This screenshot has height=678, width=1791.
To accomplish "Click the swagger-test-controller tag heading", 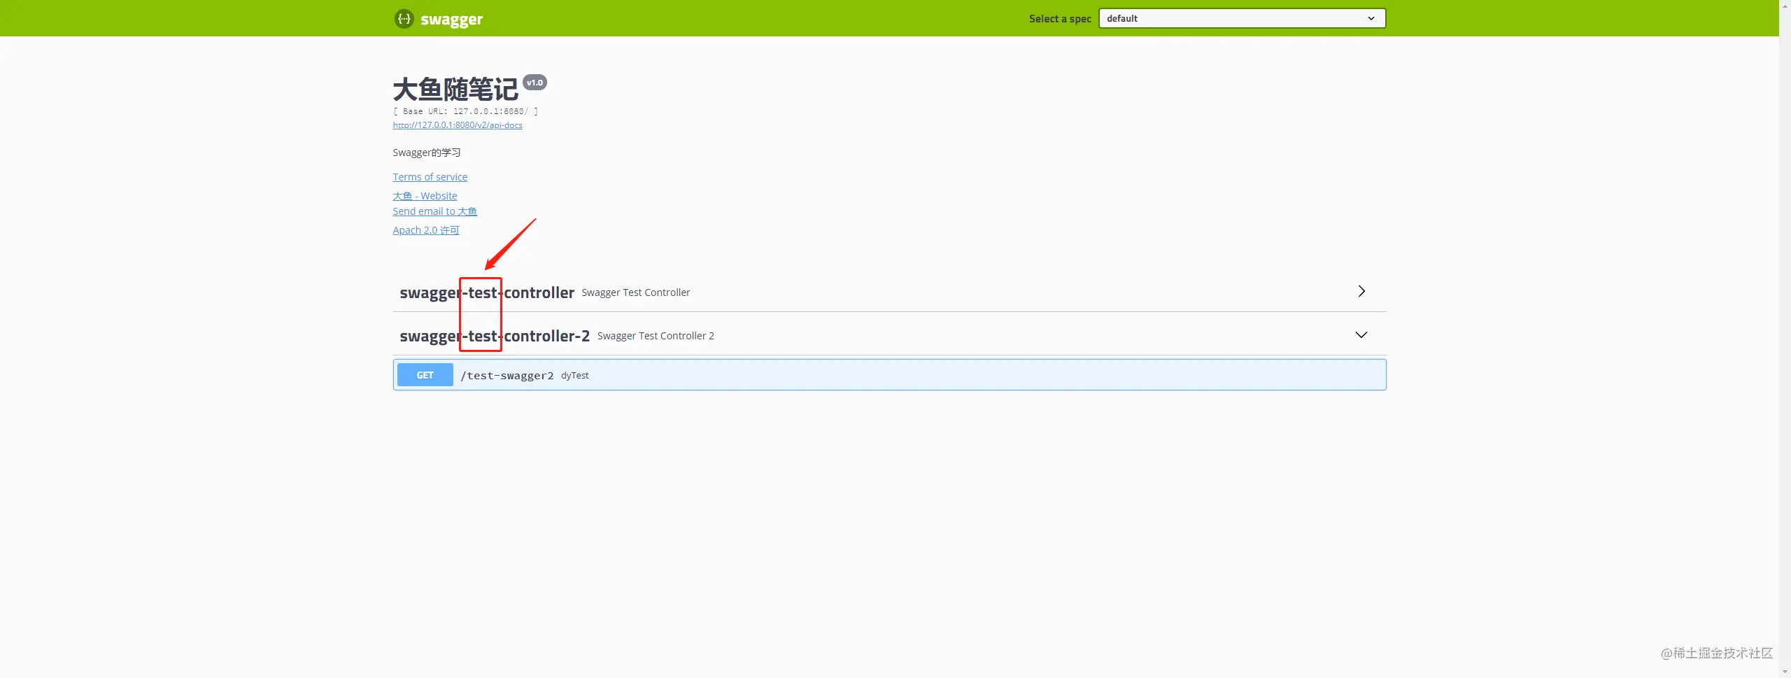I will click(x=487, y=292).
